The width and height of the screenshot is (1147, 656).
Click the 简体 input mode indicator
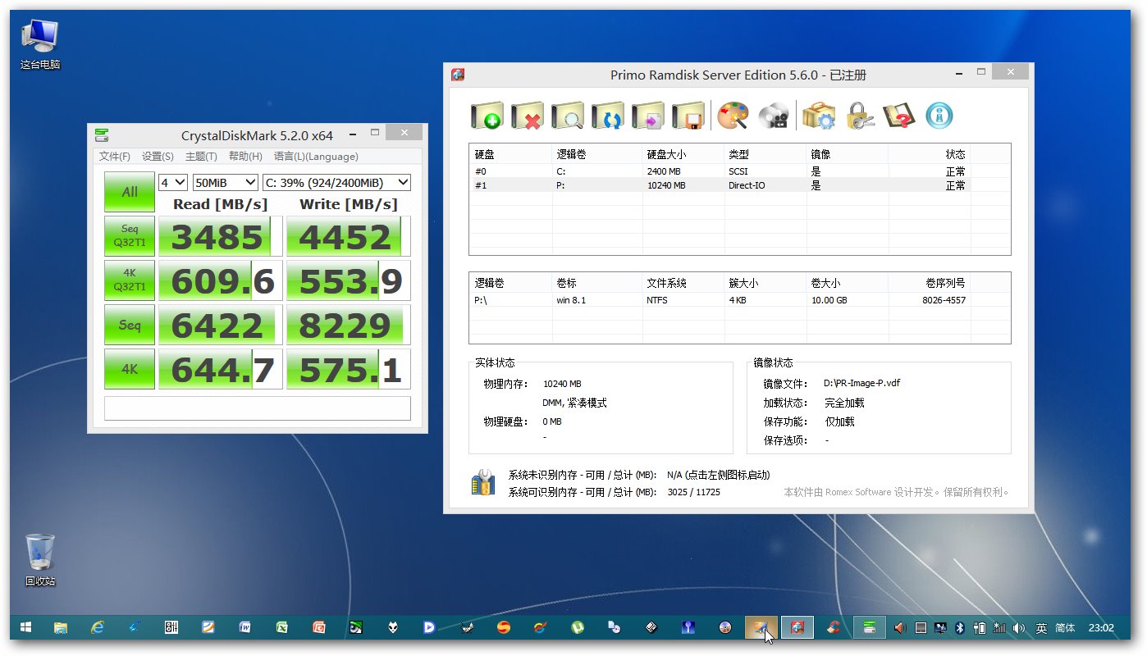(x=1065, y=628)
